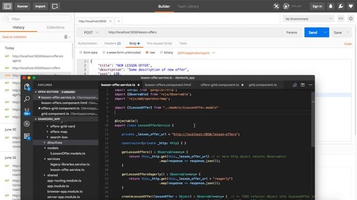The width and height of the screenshot is (357, 200).
Task: Click the satellite interceptor icon in Postman header
Action: click(276, 6)
